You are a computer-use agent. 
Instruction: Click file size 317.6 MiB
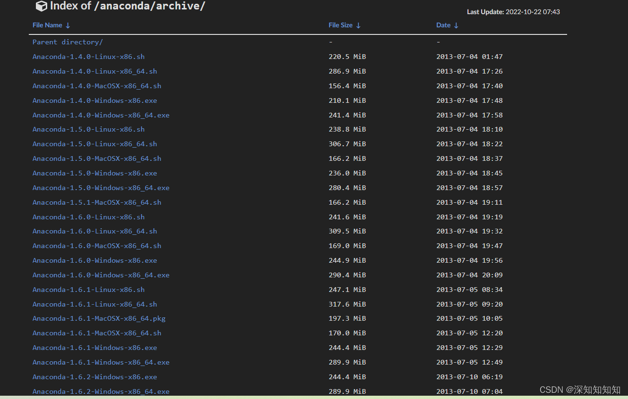point(347,304)
